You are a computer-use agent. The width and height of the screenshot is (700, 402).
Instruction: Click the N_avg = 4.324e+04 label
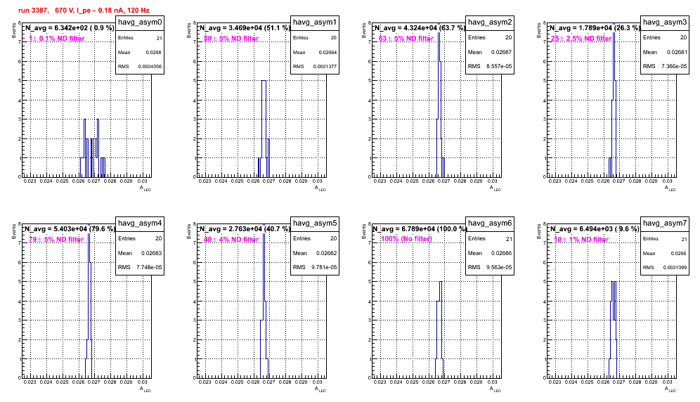pos(420,27)
